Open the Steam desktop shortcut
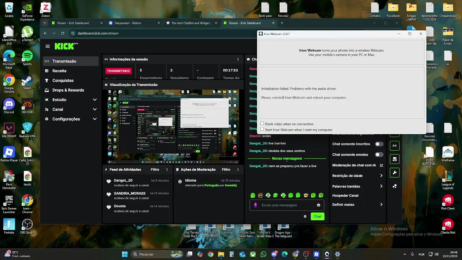462x260 pixels. click(27, 82)
